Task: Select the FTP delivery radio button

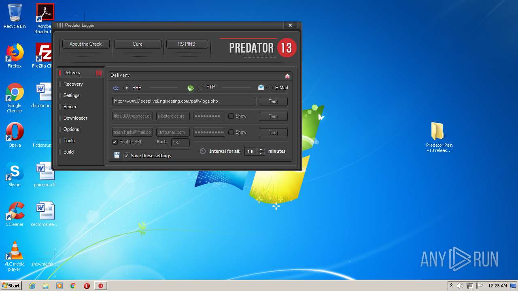Action: tap(201, 87)
